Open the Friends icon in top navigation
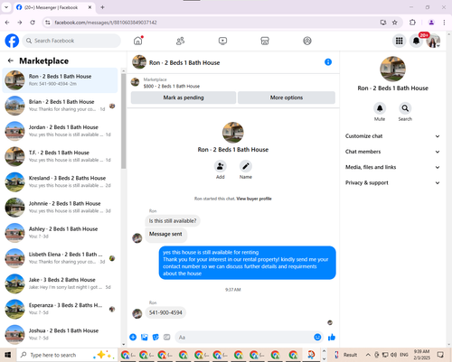 (180, 41)
